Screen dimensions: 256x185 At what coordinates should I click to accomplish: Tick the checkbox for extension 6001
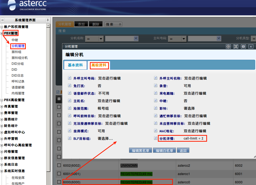point(59,174)
